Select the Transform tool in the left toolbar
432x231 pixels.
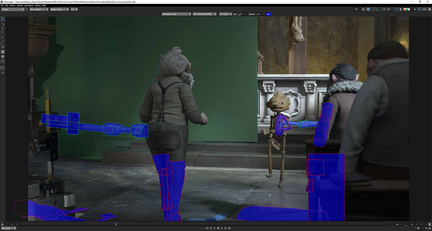pos(3,19)
